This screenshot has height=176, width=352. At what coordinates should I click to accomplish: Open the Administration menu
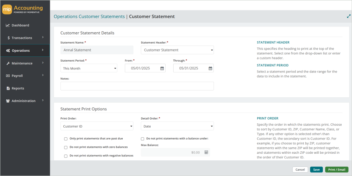pyautogui.click(x=25, y=101)
